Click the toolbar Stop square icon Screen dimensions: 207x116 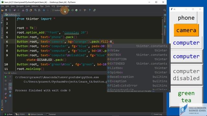[80, 10]
